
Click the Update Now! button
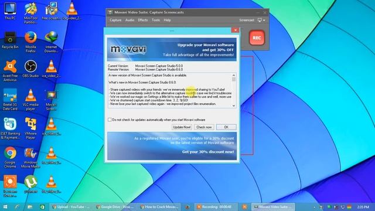click(x=182, y=127)
